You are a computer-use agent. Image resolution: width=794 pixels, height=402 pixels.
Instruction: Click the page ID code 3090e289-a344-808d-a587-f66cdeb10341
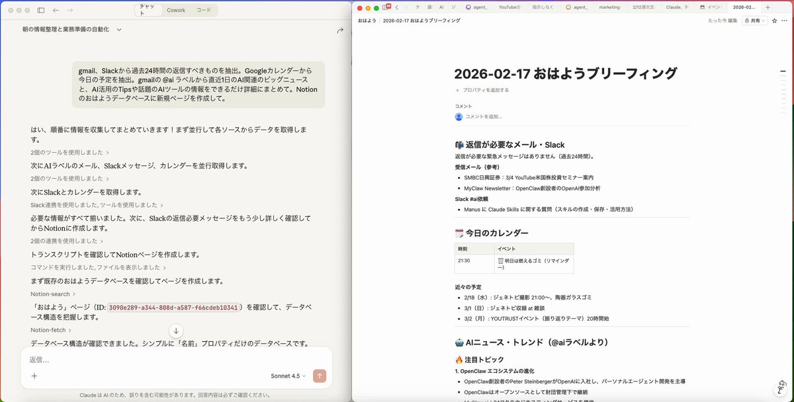[x=173, y=307]
